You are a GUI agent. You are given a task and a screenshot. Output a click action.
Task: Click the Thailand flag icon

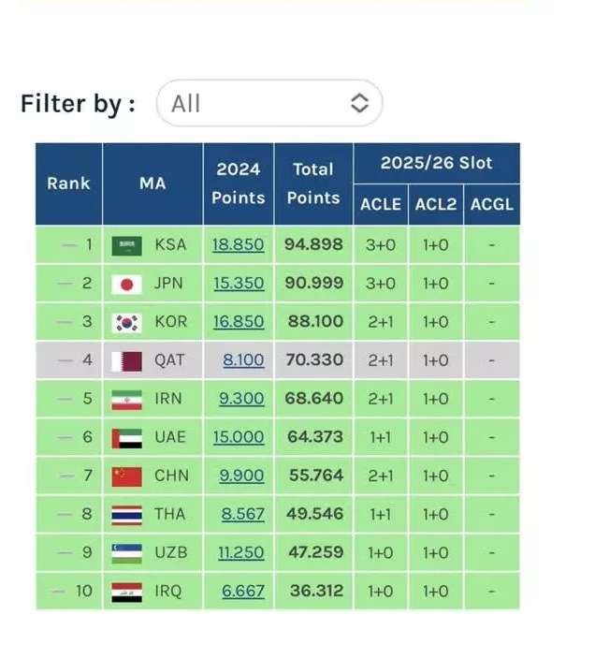(126, 514)
